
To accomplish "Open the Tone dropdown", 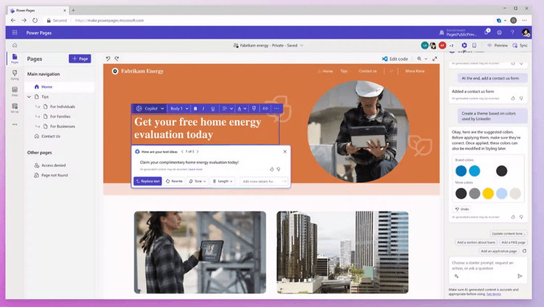I will coord(197,181).
